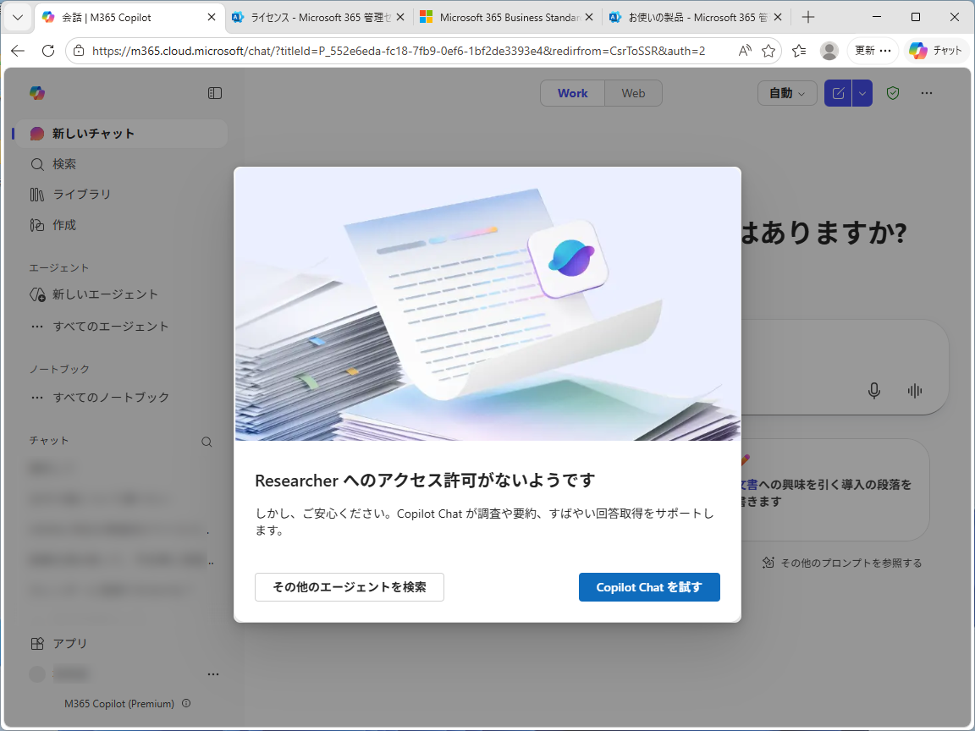Image resolution: width=975 pixels, height=731 pixels.
Task: Collapse the sidebar with the panel toggle
Action: point(215,93)
